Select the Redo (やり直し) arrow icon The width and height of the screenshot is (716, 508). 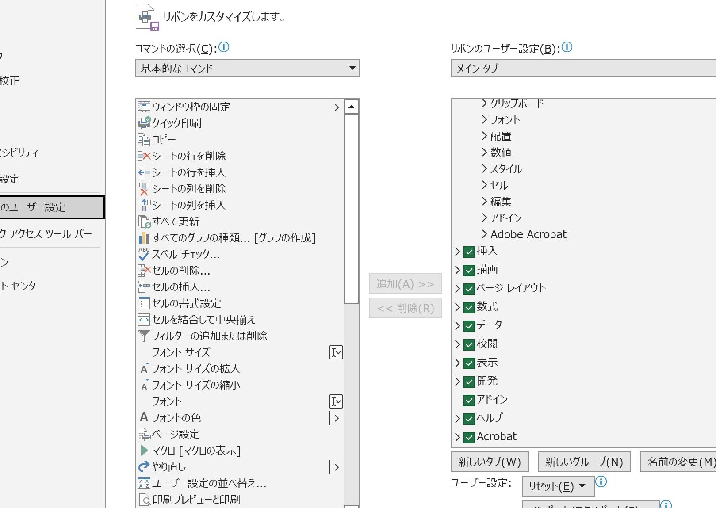[144, 466]
